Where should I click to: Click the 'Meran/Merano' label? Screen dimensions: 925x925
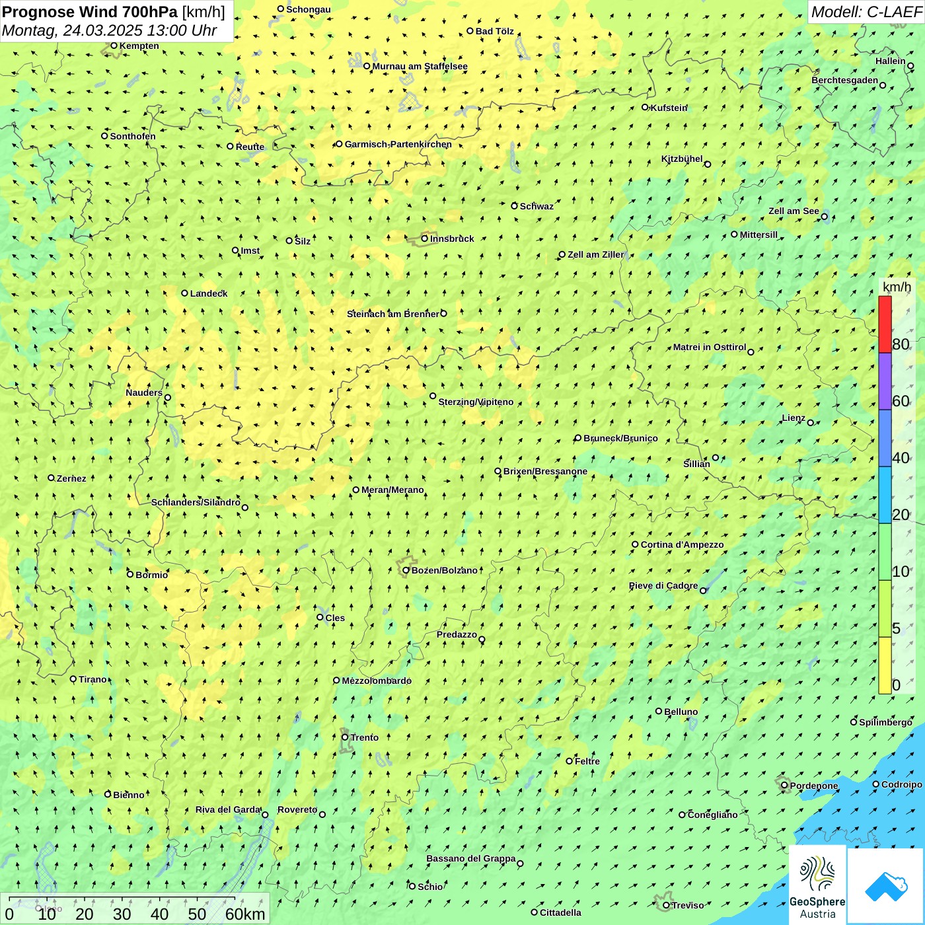(393, 490)
